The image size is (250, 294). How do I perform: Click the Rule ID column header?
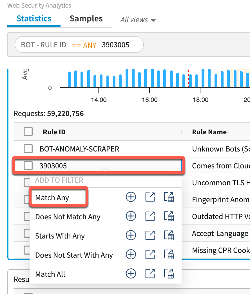click(x=54, y=132)
